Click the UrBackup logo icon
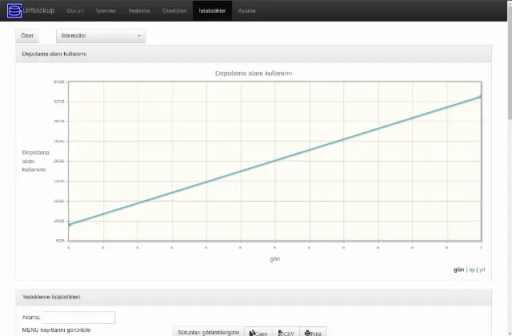The height and width of the screenshot is (336, 512). [14, 10]
